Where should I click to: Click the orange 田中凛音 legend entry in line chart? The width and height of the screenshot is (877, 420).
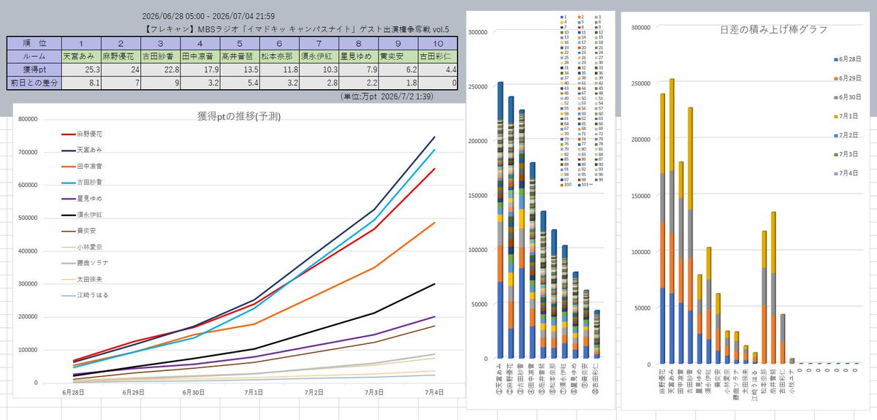coord(83,167)
